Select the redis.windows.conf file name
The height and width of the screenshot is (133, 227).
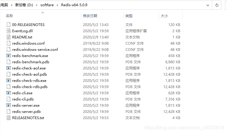tap(28, 43)
